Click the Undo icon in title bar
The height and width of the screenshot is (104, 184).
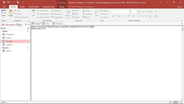8,2
